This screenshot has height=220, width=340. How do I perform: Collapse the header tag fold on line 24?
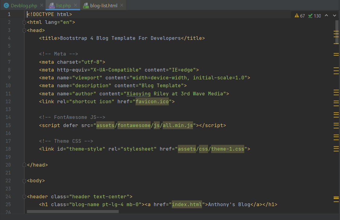click(24, 197)
